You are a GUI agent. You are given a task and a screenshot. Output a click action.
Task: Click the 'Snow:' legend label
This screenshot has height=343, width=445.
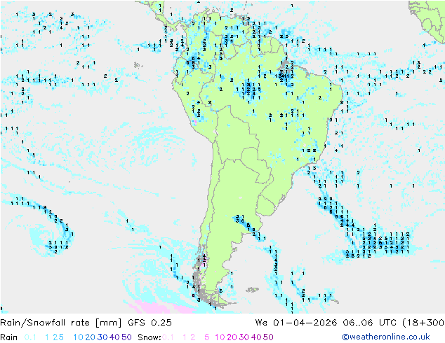pos(150,337)
